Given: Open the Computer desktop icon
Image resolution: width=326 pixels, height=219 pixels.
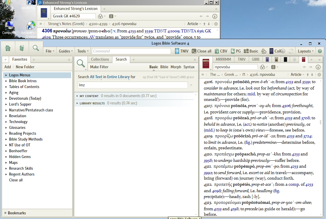Looking at the screenshot, I should [9, 27].
